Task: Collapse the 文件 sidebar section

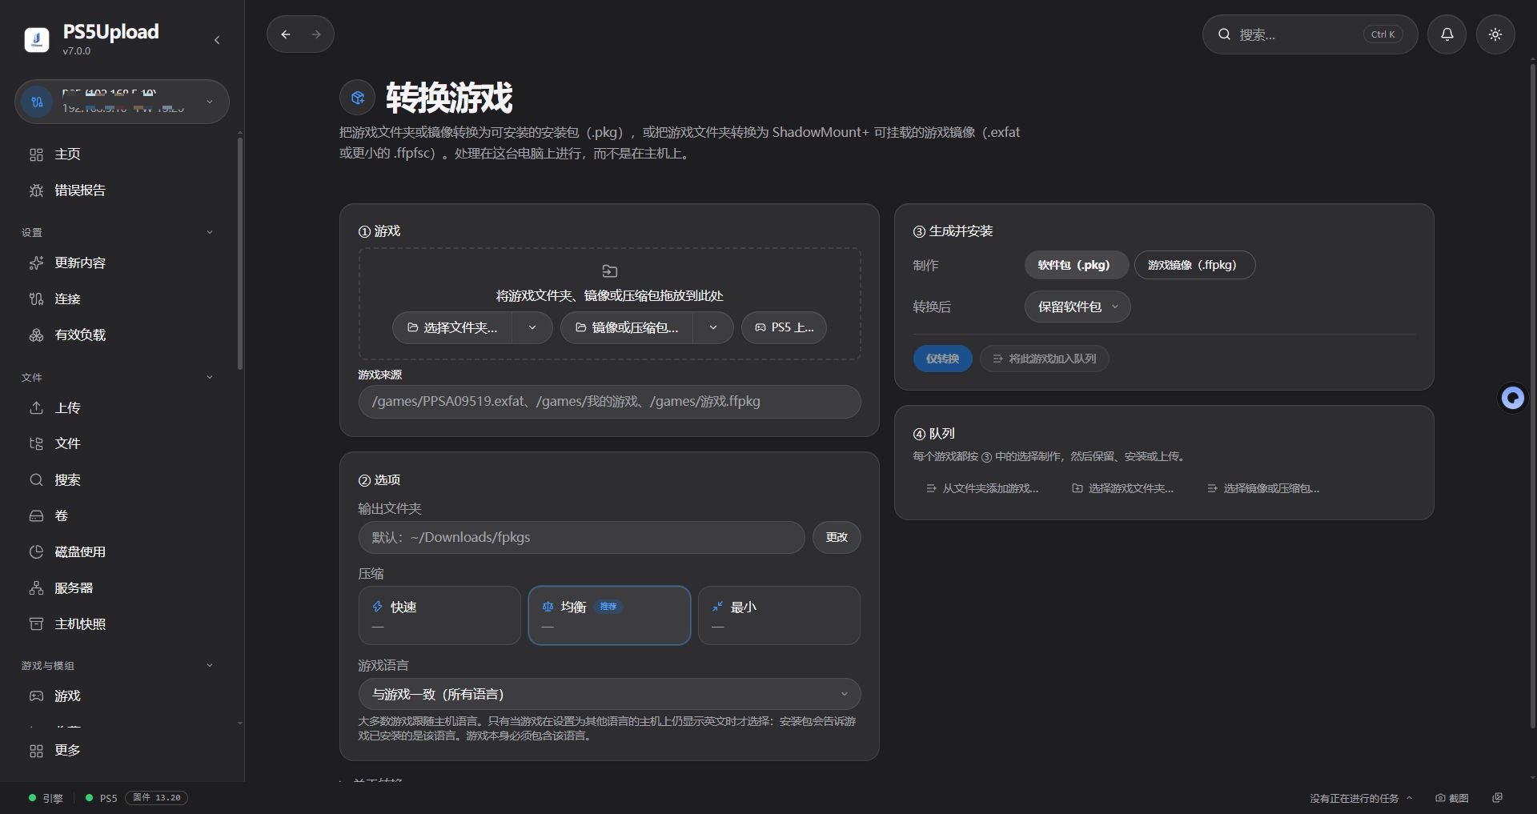Action: pos(210,377)
